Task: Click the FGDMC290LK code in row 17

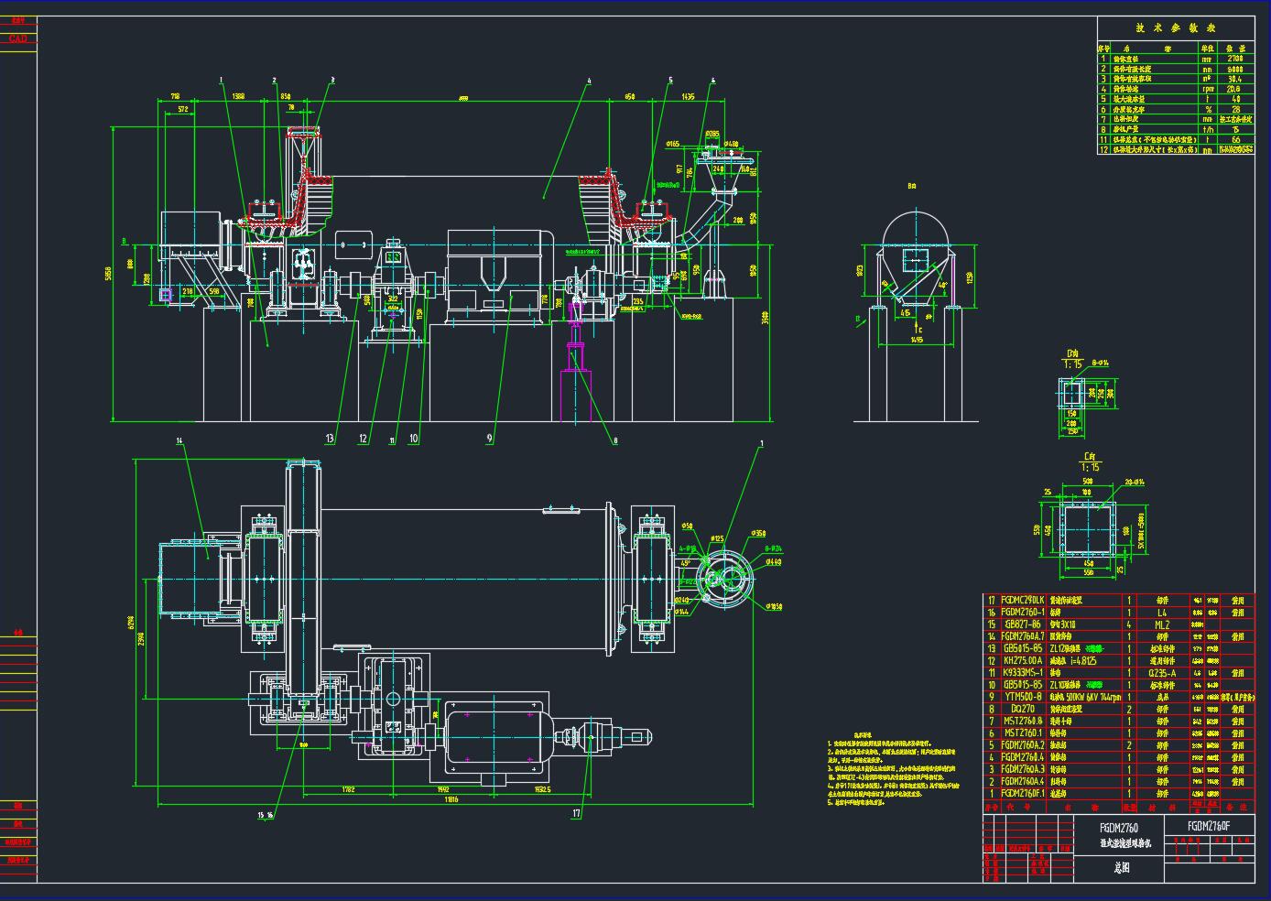Action: (x=1023, y=600)
